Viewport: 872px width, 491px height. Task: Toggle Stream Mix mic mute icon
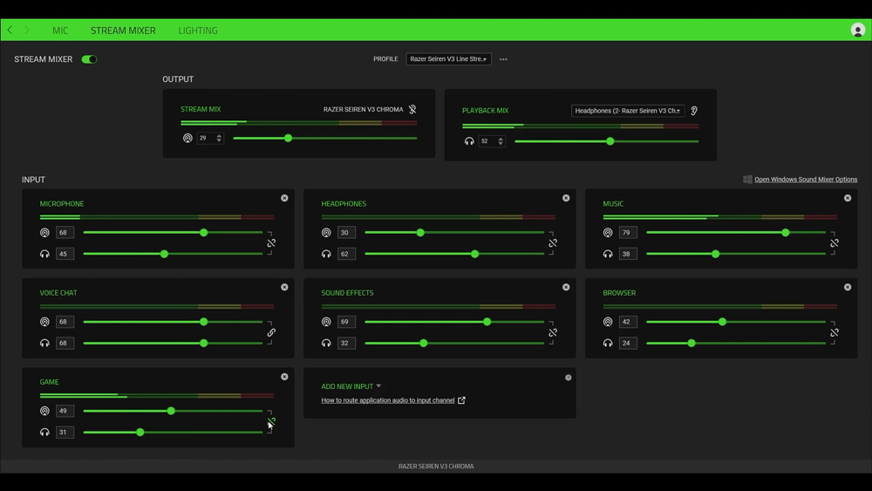pyautogui.click(x=412, y=110)
